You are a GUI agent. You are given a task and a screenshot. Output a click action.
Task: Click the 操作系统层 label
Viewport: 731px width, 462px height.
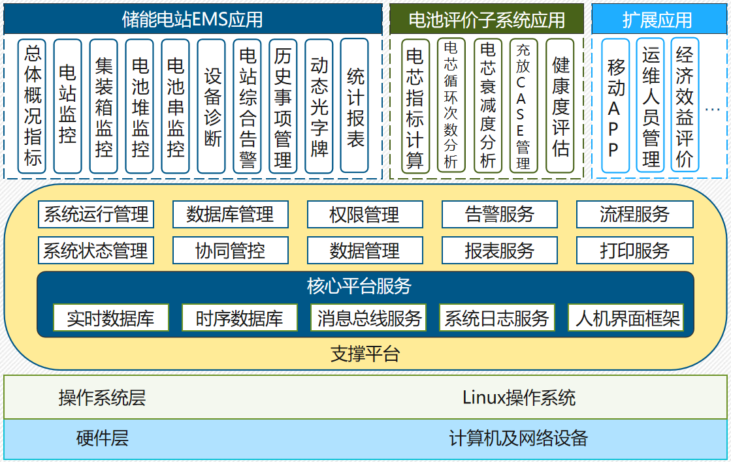pyautogui.click(x=102, y=398)
